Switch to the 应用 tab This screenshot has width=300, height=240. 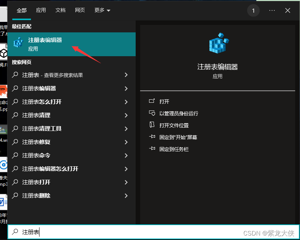[x=41, y=10]
